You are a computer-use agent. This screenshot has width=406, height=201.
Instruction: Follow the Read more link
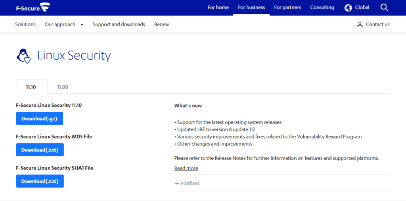coord(186,169)
